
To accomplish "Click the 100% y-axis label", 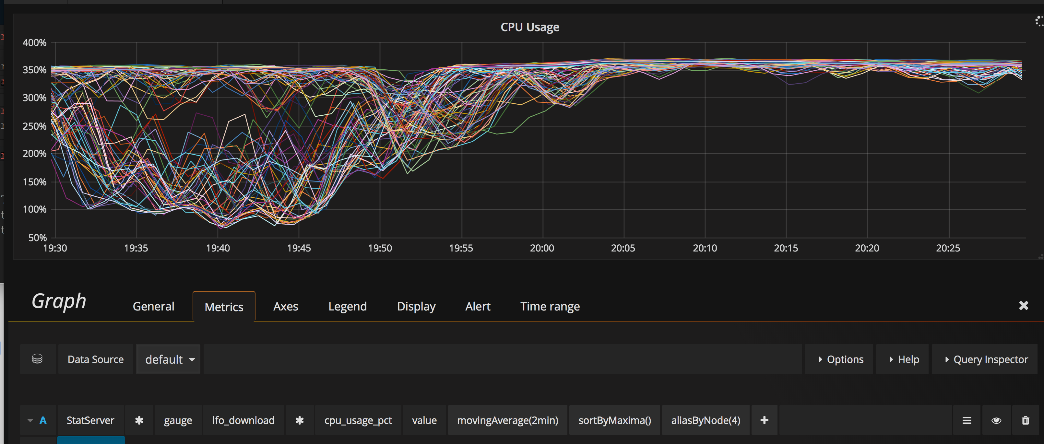I will (x=34, y=209).
